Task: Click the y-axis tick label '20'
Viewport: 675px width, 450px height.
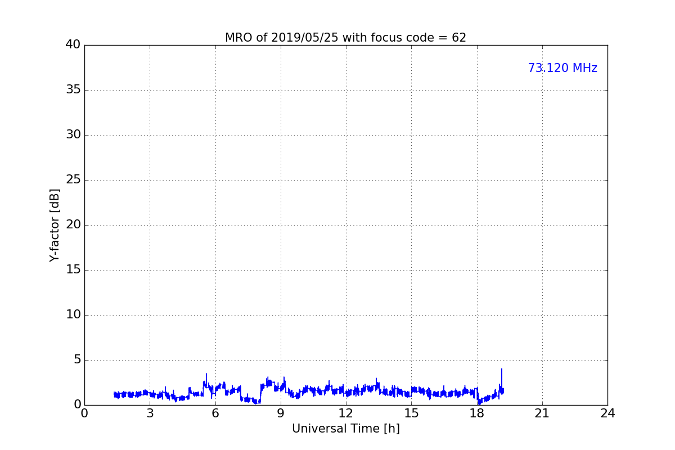Action: 73,225
